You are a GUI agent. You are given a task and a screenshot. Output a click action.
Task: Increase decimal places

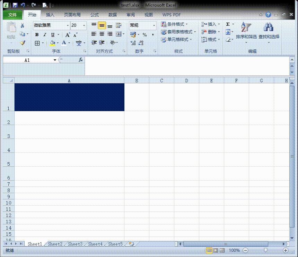133,43
